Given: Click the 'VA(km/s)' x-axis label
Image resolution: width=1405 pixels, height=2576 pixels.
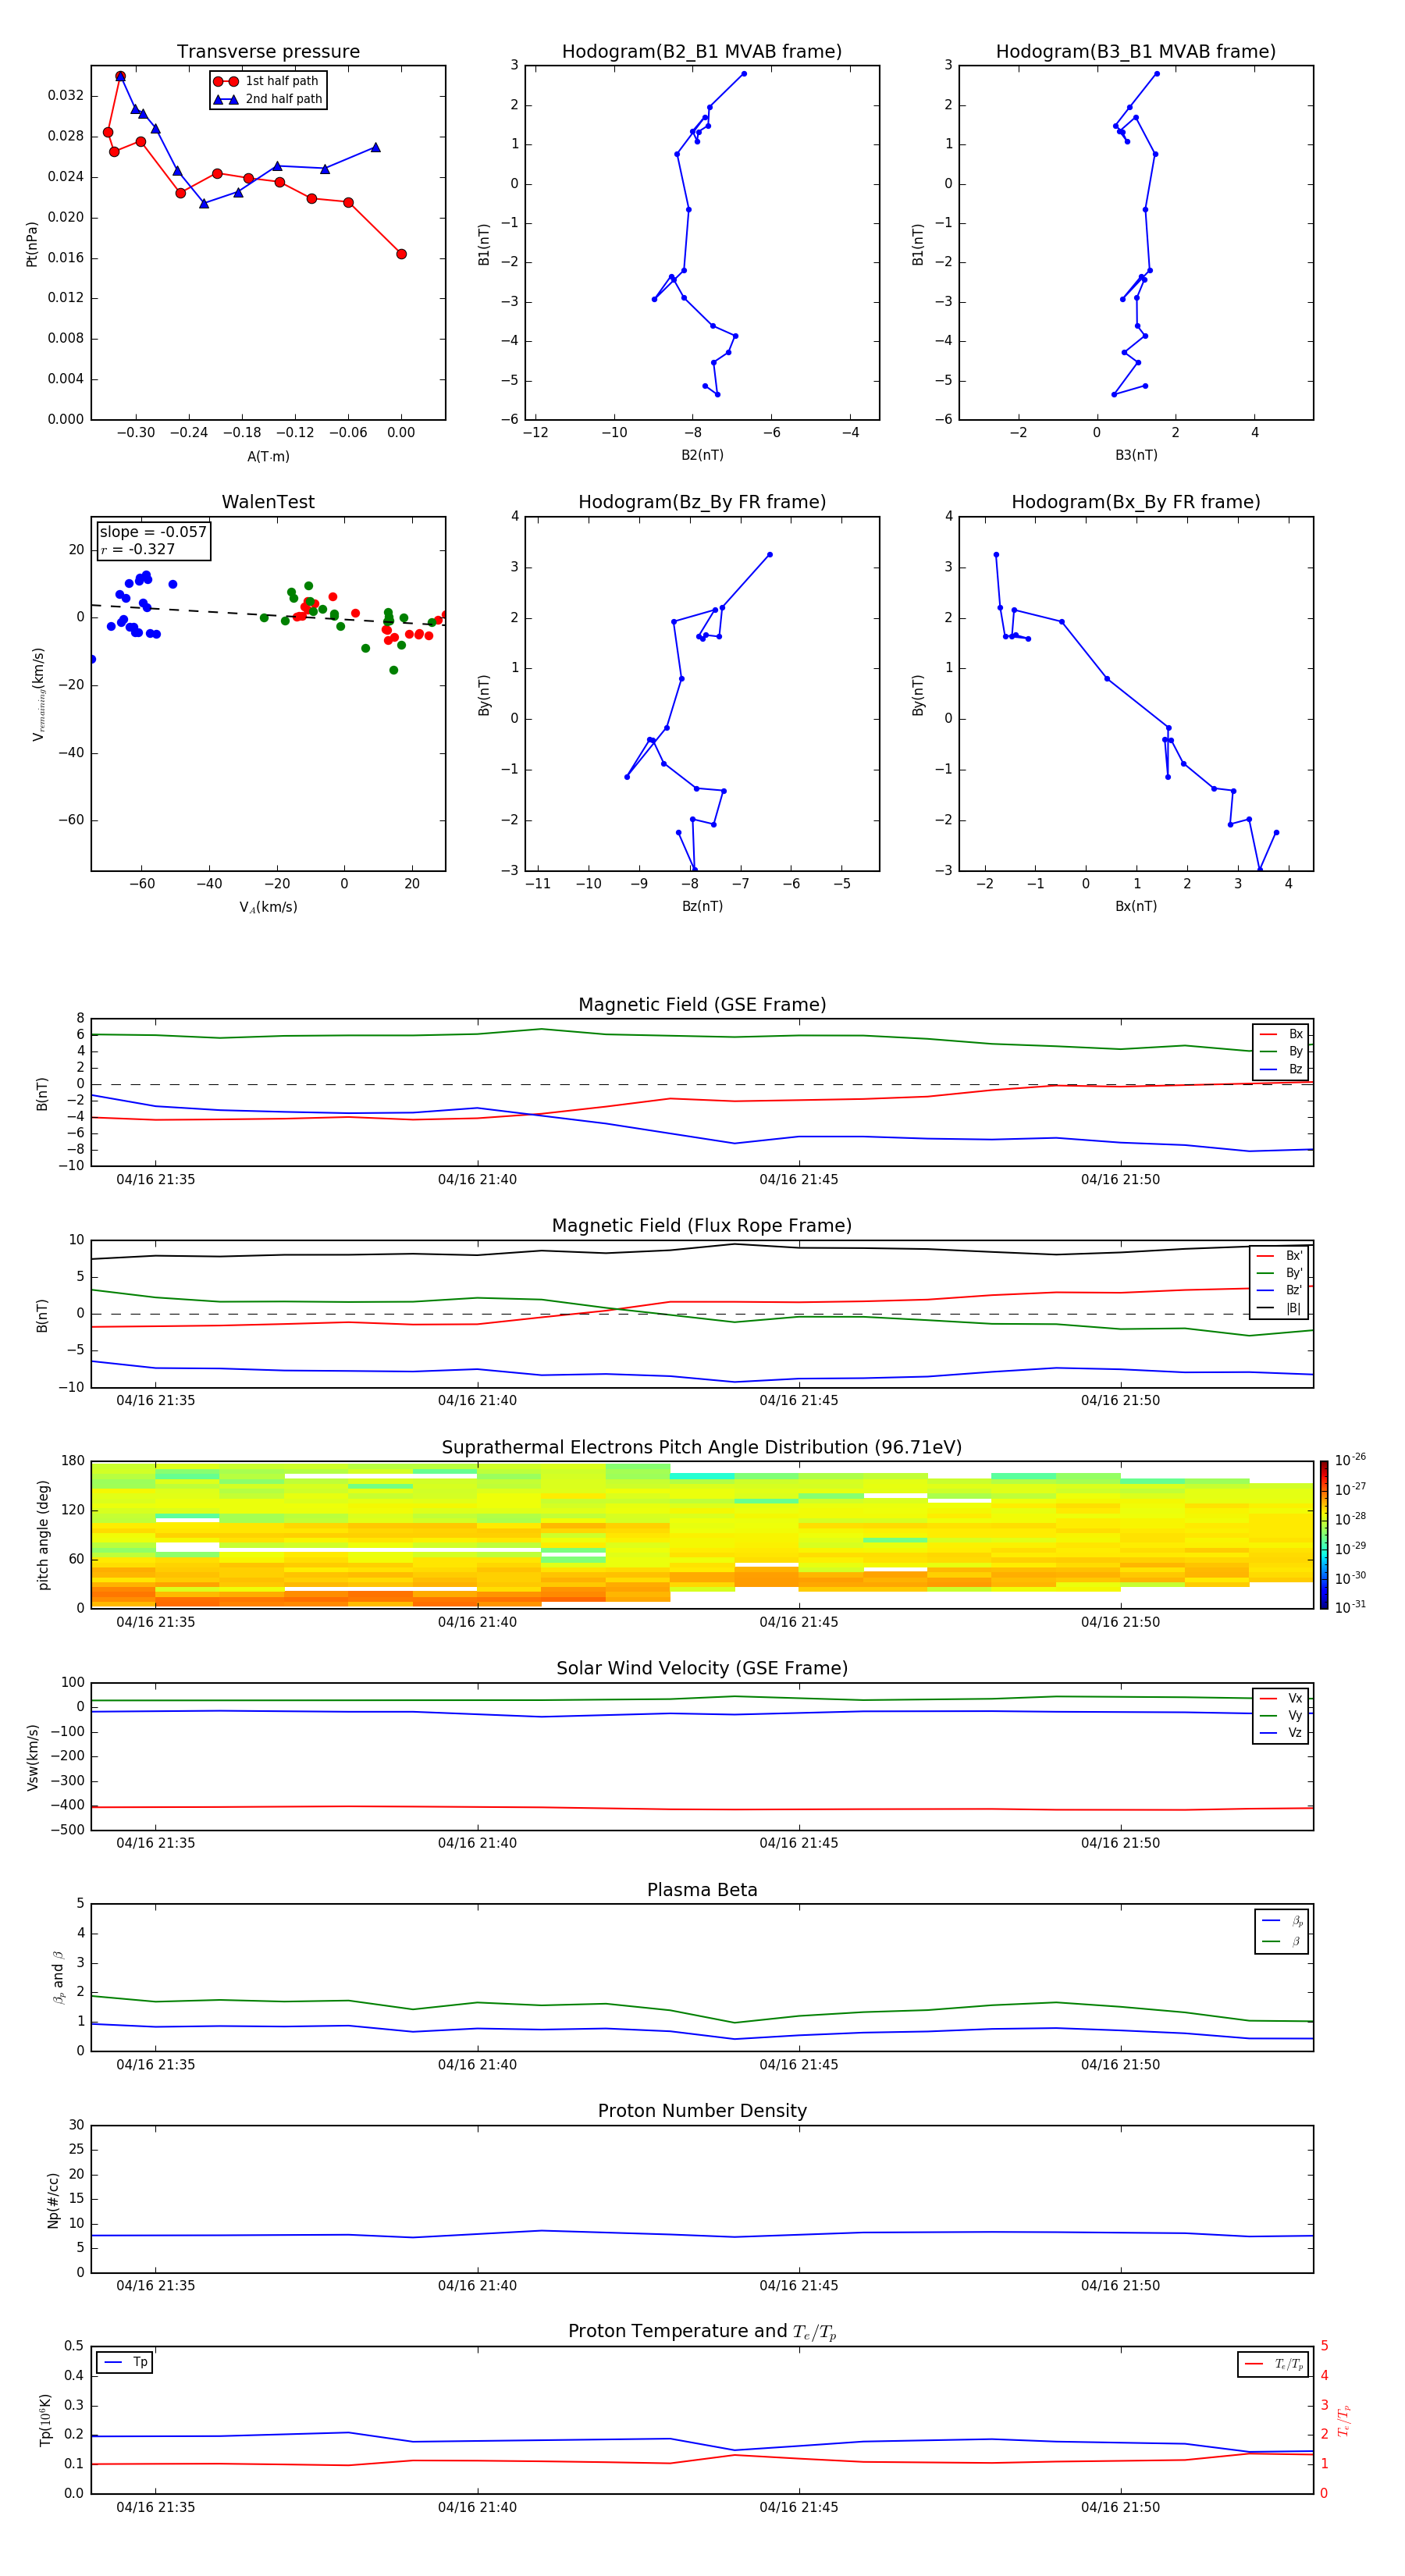Looking at the screenshot, I should tap(268, 907).
